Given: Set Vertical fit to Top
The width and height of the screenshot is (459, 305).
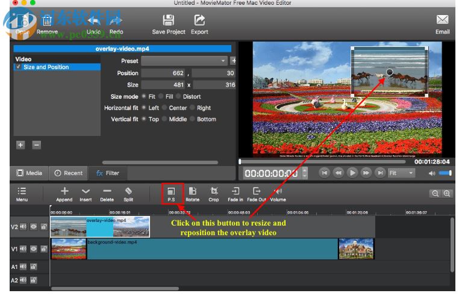Looking at the screenshot, I should coord(144,119).
